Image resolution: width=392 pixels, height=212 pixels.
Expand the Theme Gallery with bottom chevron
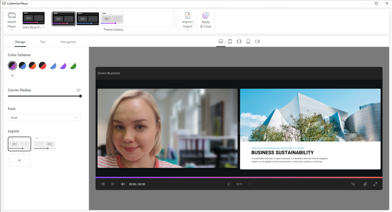(x=175, y=24)
